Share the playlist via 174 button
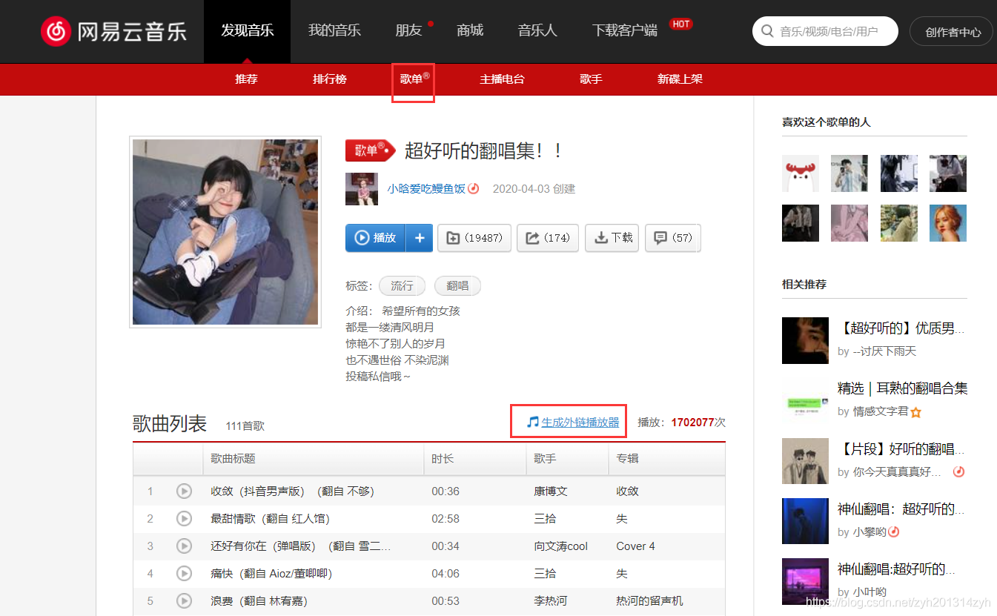The image size is (997, 616). tap(548, 238)
